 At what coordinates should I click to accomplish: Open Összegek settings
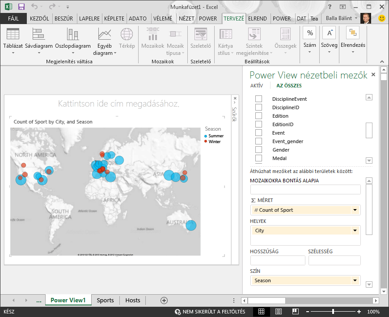click(285, 41)
